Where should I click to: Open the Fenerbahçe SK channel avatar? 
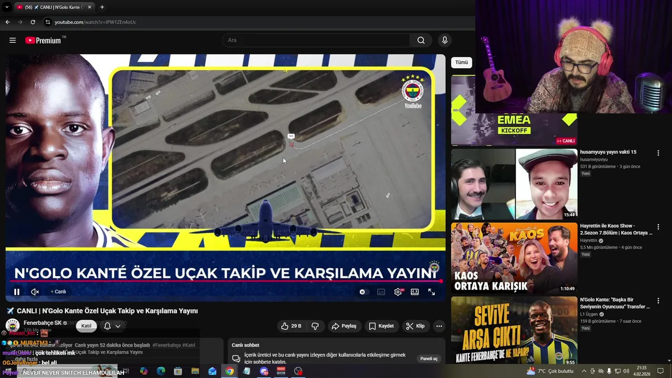coord(13,325)
